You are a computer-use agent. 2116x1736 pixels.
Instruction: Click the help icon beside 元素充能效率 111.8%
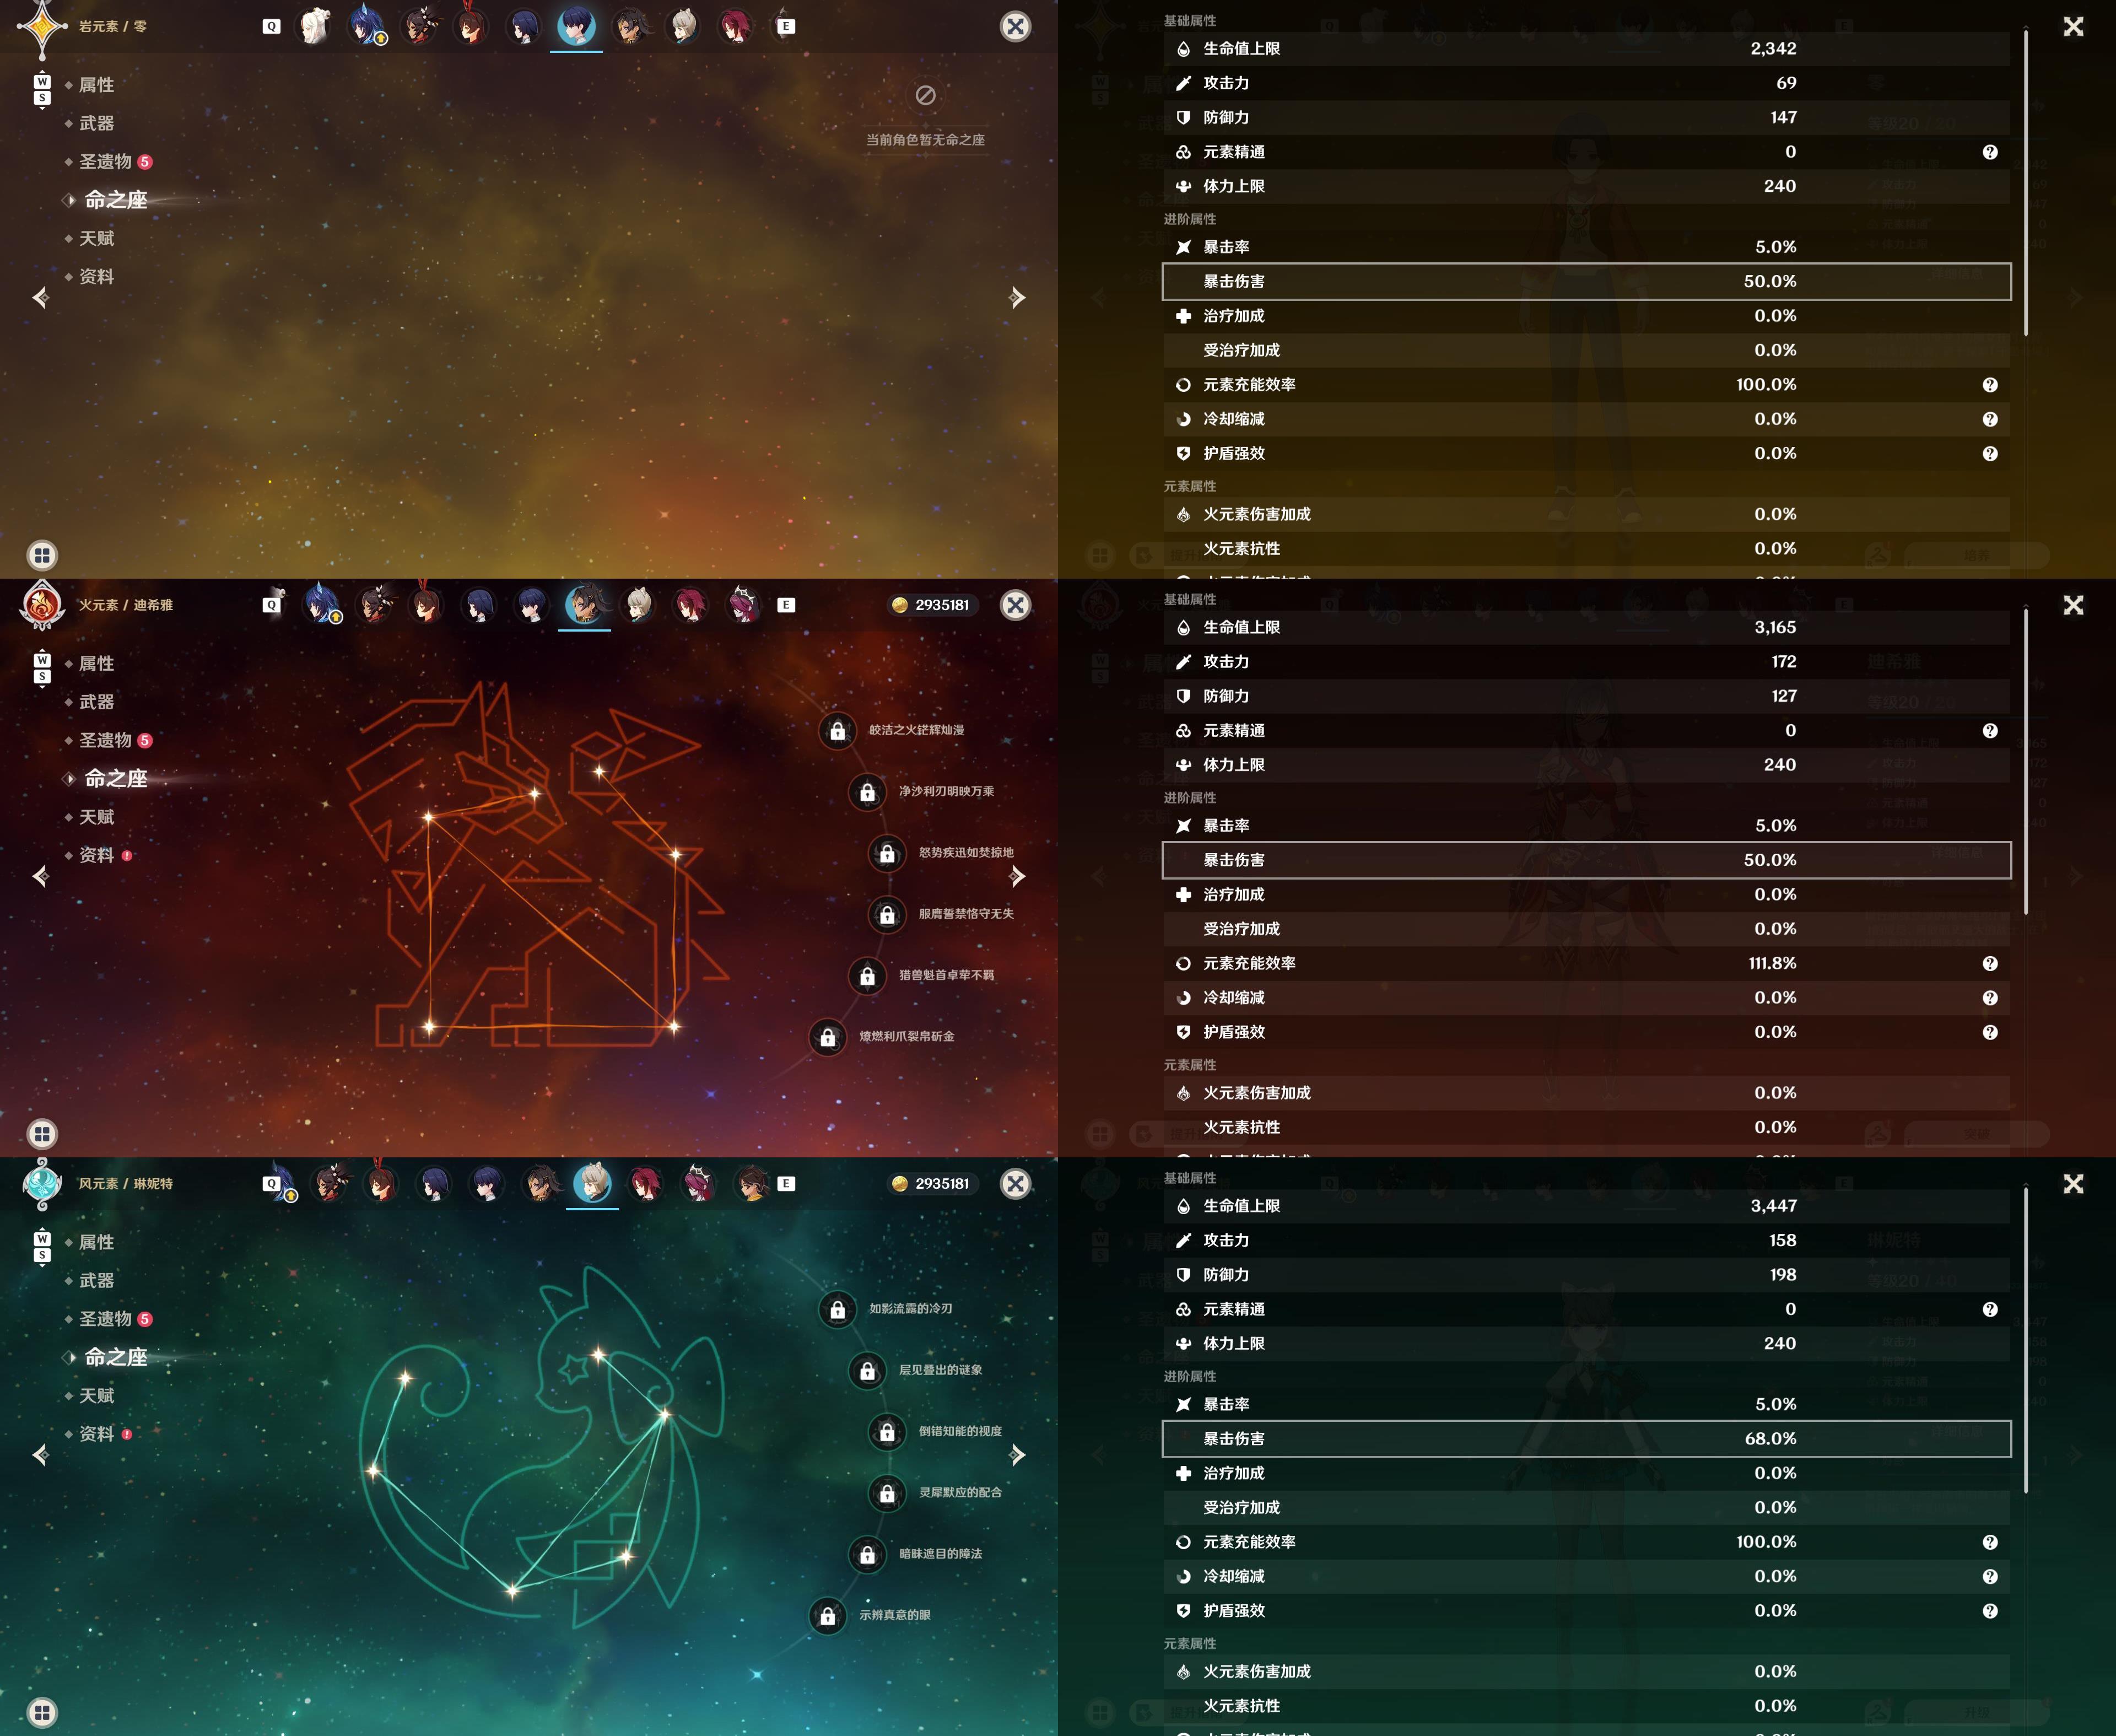(1990, 964)
